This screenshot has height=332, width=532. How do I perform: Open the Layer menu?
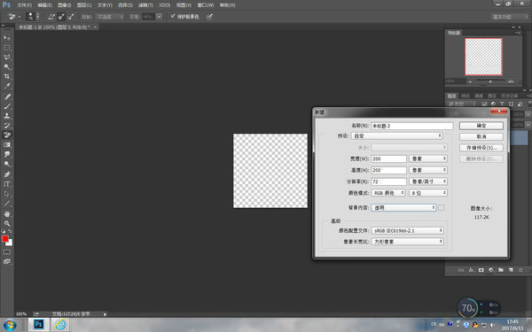(x=84, y=5)
